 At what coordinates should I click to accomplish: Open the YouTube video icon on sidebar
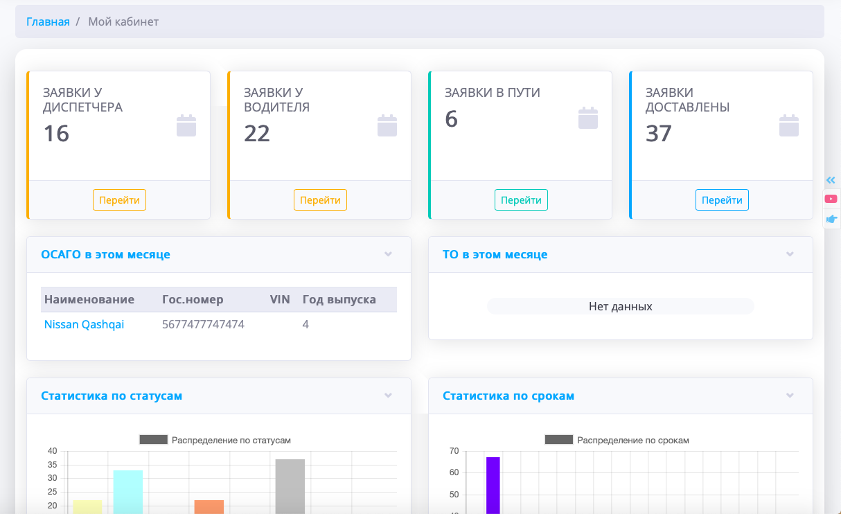831,199
